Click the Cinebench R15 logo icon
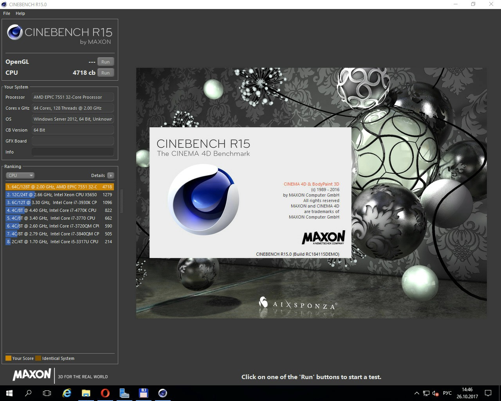This screenshot has width=501, height=401. tap(14, 32)
